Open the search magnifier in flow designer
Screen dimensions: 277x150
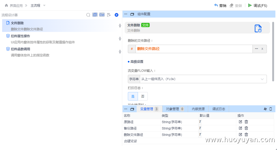[x=88, y=15]
